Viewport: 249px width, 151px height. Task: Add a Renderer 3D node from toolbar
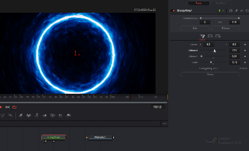coord(68,115)
